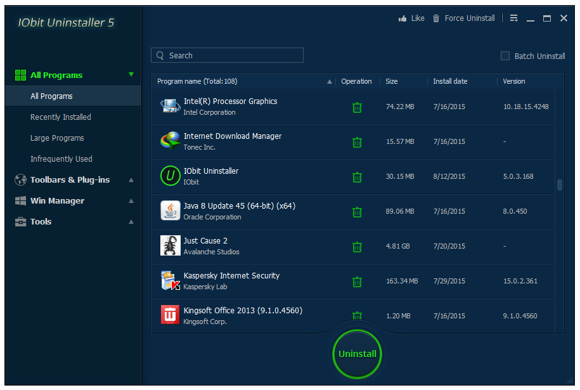Viewport: 580px width, 390px height.
Task: Click the trash icon for Kingsoft Office 2013
Action: click(x=357, y=316)
